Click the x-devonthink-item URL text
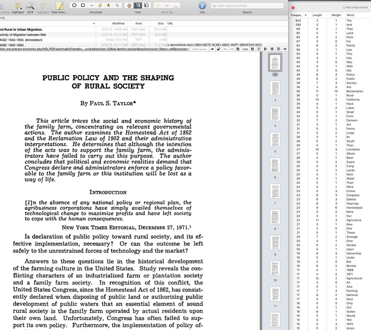Viewport: 371px width, 330px height. pyautogui.click(x=215, y=45)
